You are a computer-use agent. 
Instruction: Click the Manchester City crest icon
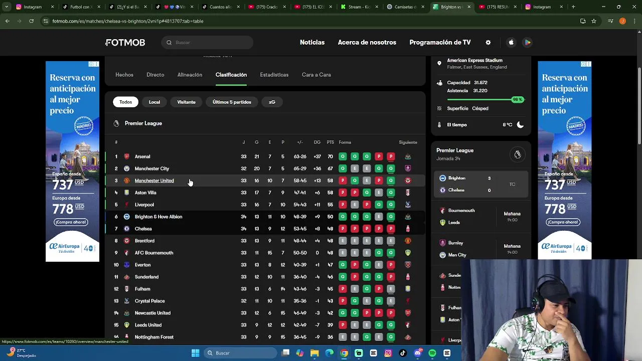126,168
